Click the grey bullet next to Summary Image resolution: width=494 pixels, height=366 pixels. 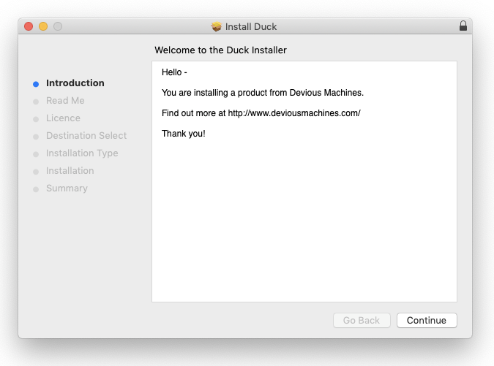click(x=36, y=189)
